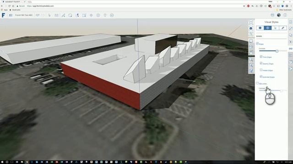Click the browser reload button
Screen dimensions: 293x164
click(9, 6)
